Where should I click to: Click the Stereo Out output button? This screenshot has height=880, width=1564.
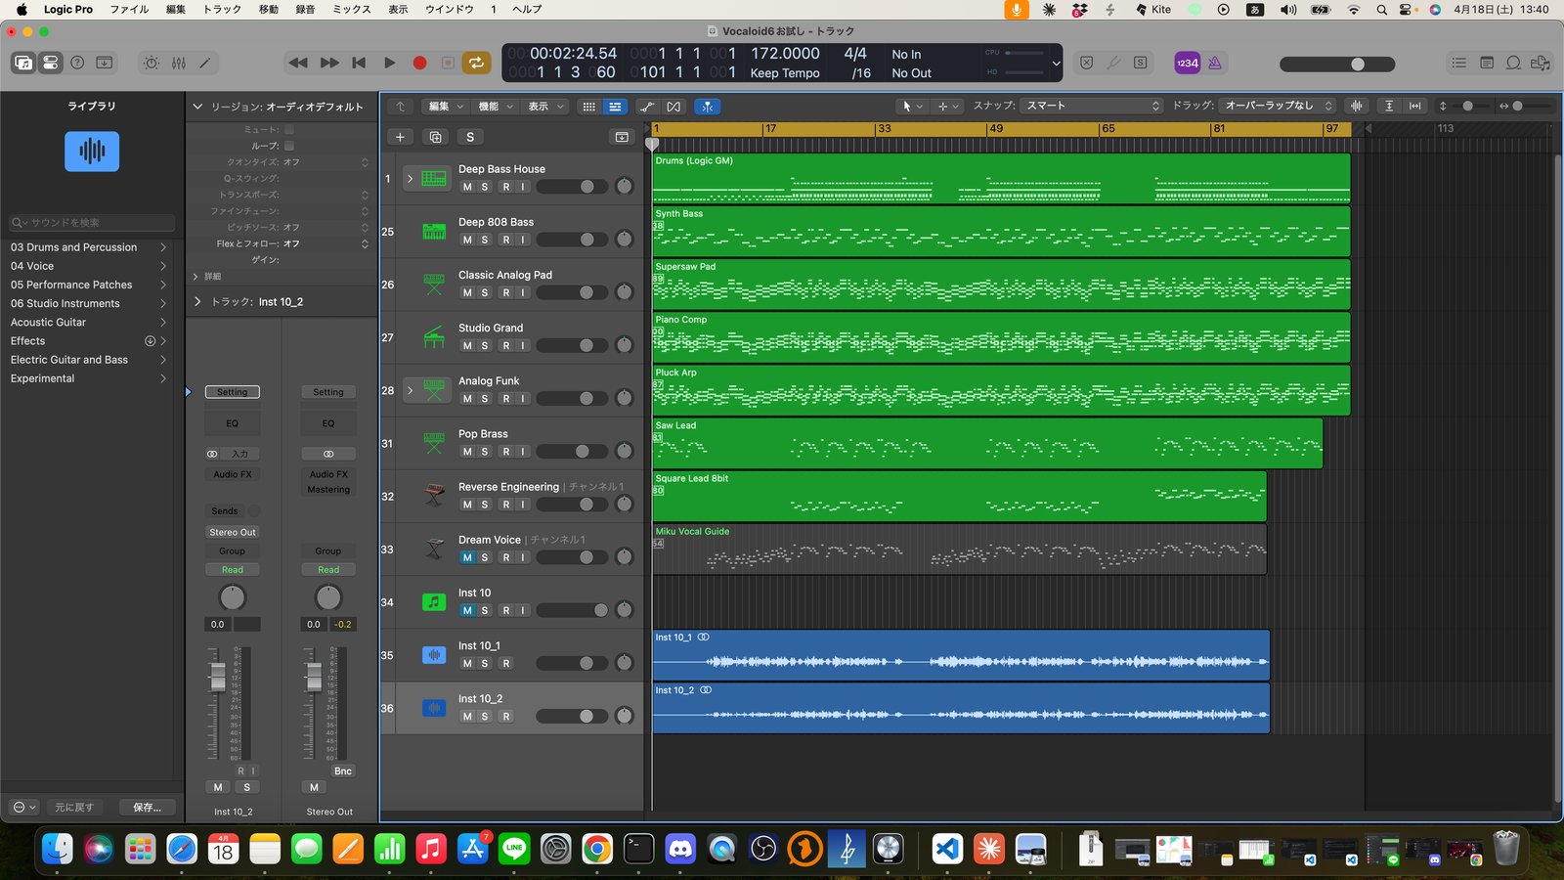point(232,532)
